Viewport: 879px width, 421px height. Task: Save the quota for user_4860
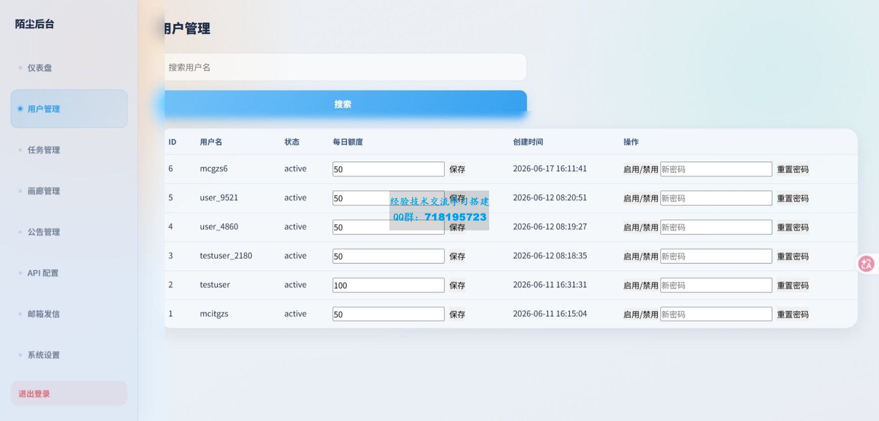tap(457, 227)
